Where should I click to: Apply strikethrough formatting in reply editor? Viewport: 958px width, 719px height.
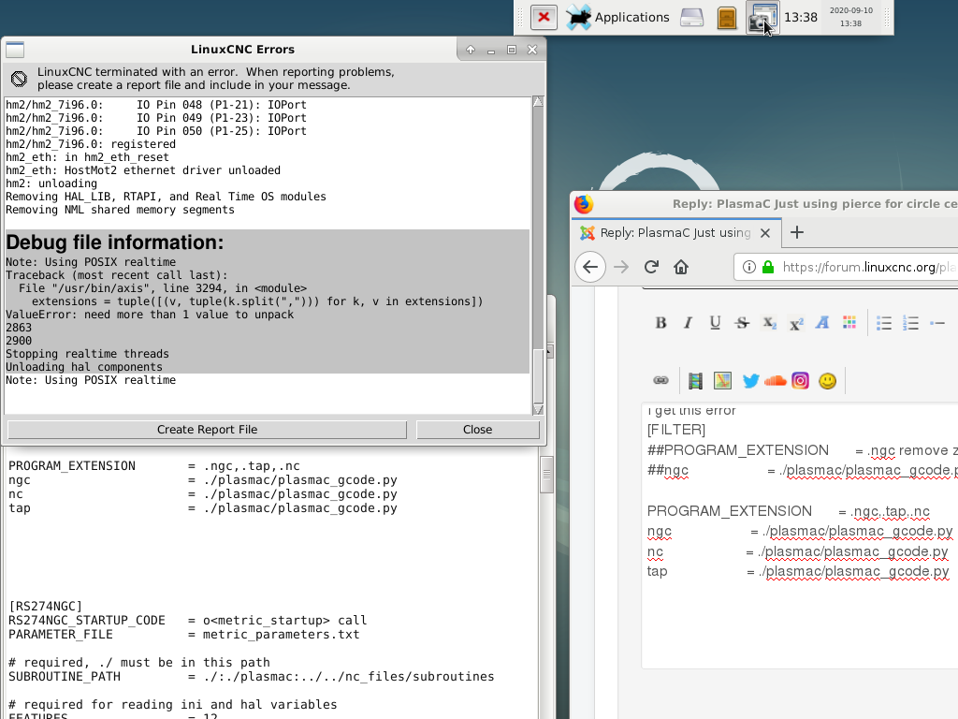coord(742,323)
